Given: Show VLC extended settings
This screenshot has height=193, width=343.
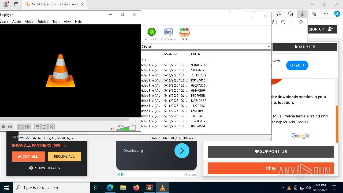Looking at the screenshot, I should tap(27, 127).
